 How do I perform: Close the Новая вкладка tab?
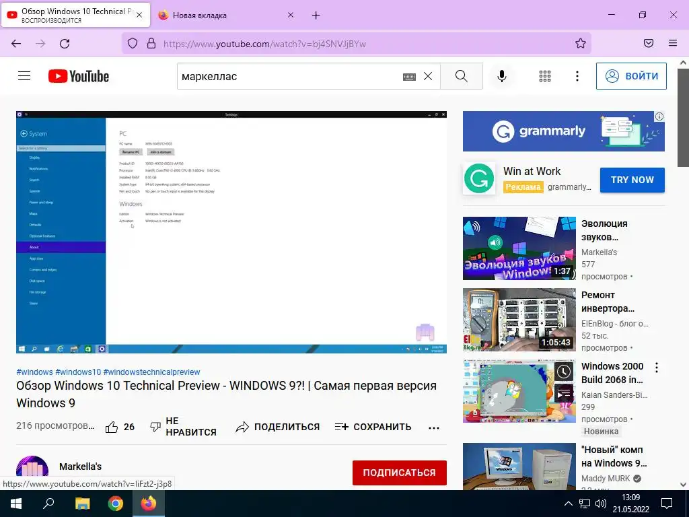[291, 15]
